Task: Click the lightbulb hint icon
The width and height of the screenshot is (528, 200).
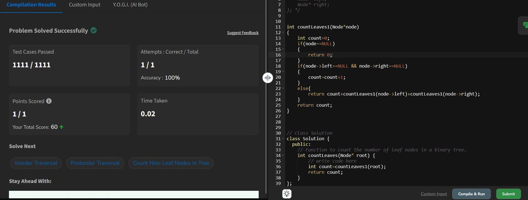Action: click(287, 193)
